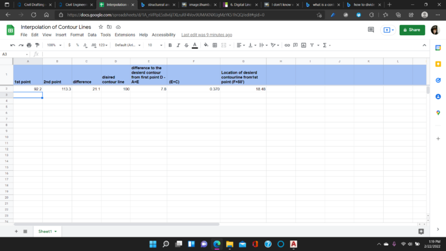Image resolution: width=446 pixels, height=251 pixels.
Task: Click the functions sigma icon
Action: pos(325,45)
